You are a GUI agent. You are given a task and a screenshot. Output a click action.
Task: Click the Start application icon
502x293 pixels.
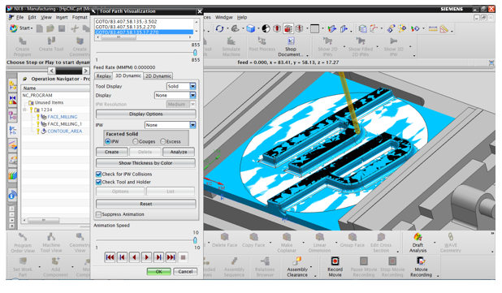[x=14, y=28]
